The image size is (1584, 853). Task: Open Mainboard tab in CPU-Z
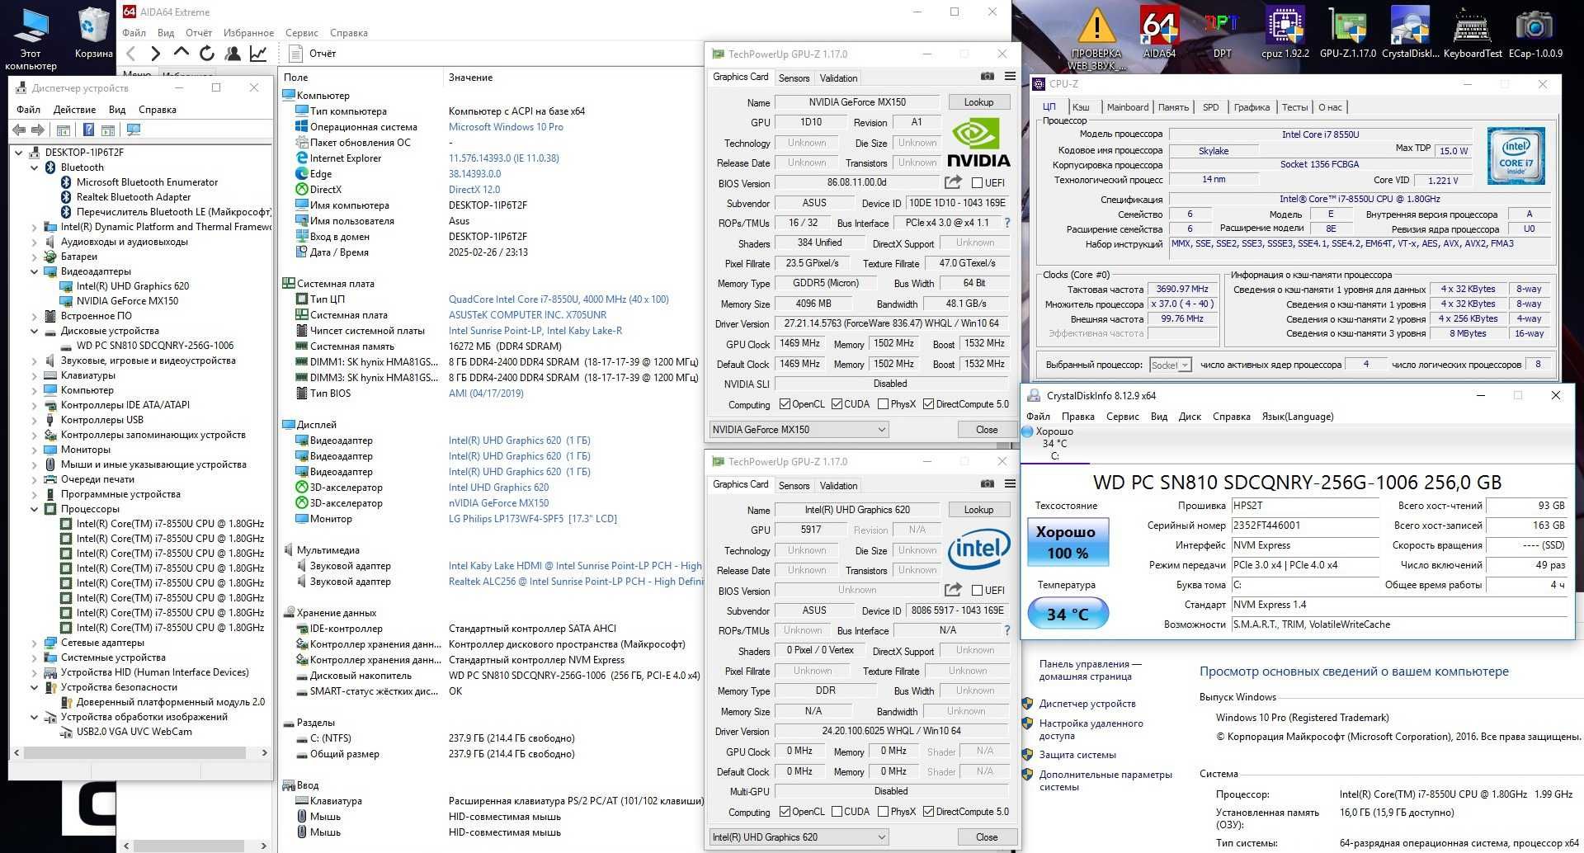click(1127, 107)
